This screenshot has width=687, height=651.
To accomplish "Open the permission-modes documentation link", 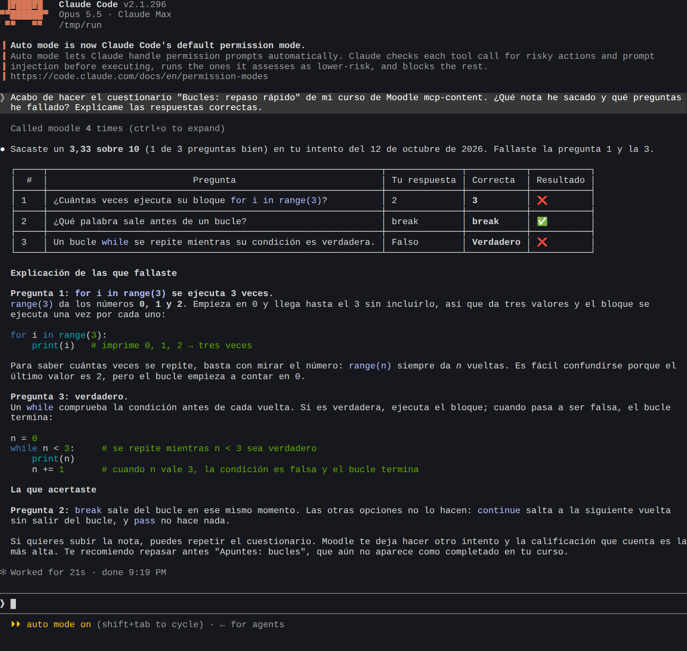I will coord(139,76).
